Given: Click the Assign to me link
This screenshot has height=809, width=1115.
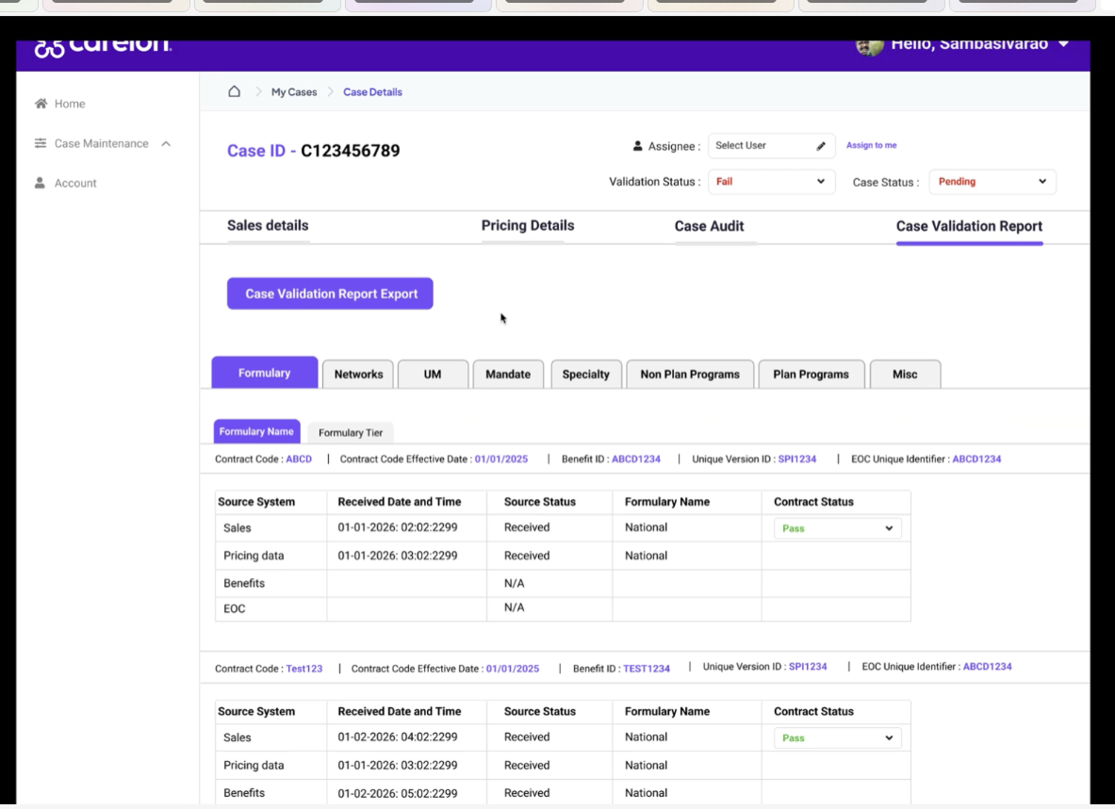Looking at the screenshot, I should (x=871, y=145).
